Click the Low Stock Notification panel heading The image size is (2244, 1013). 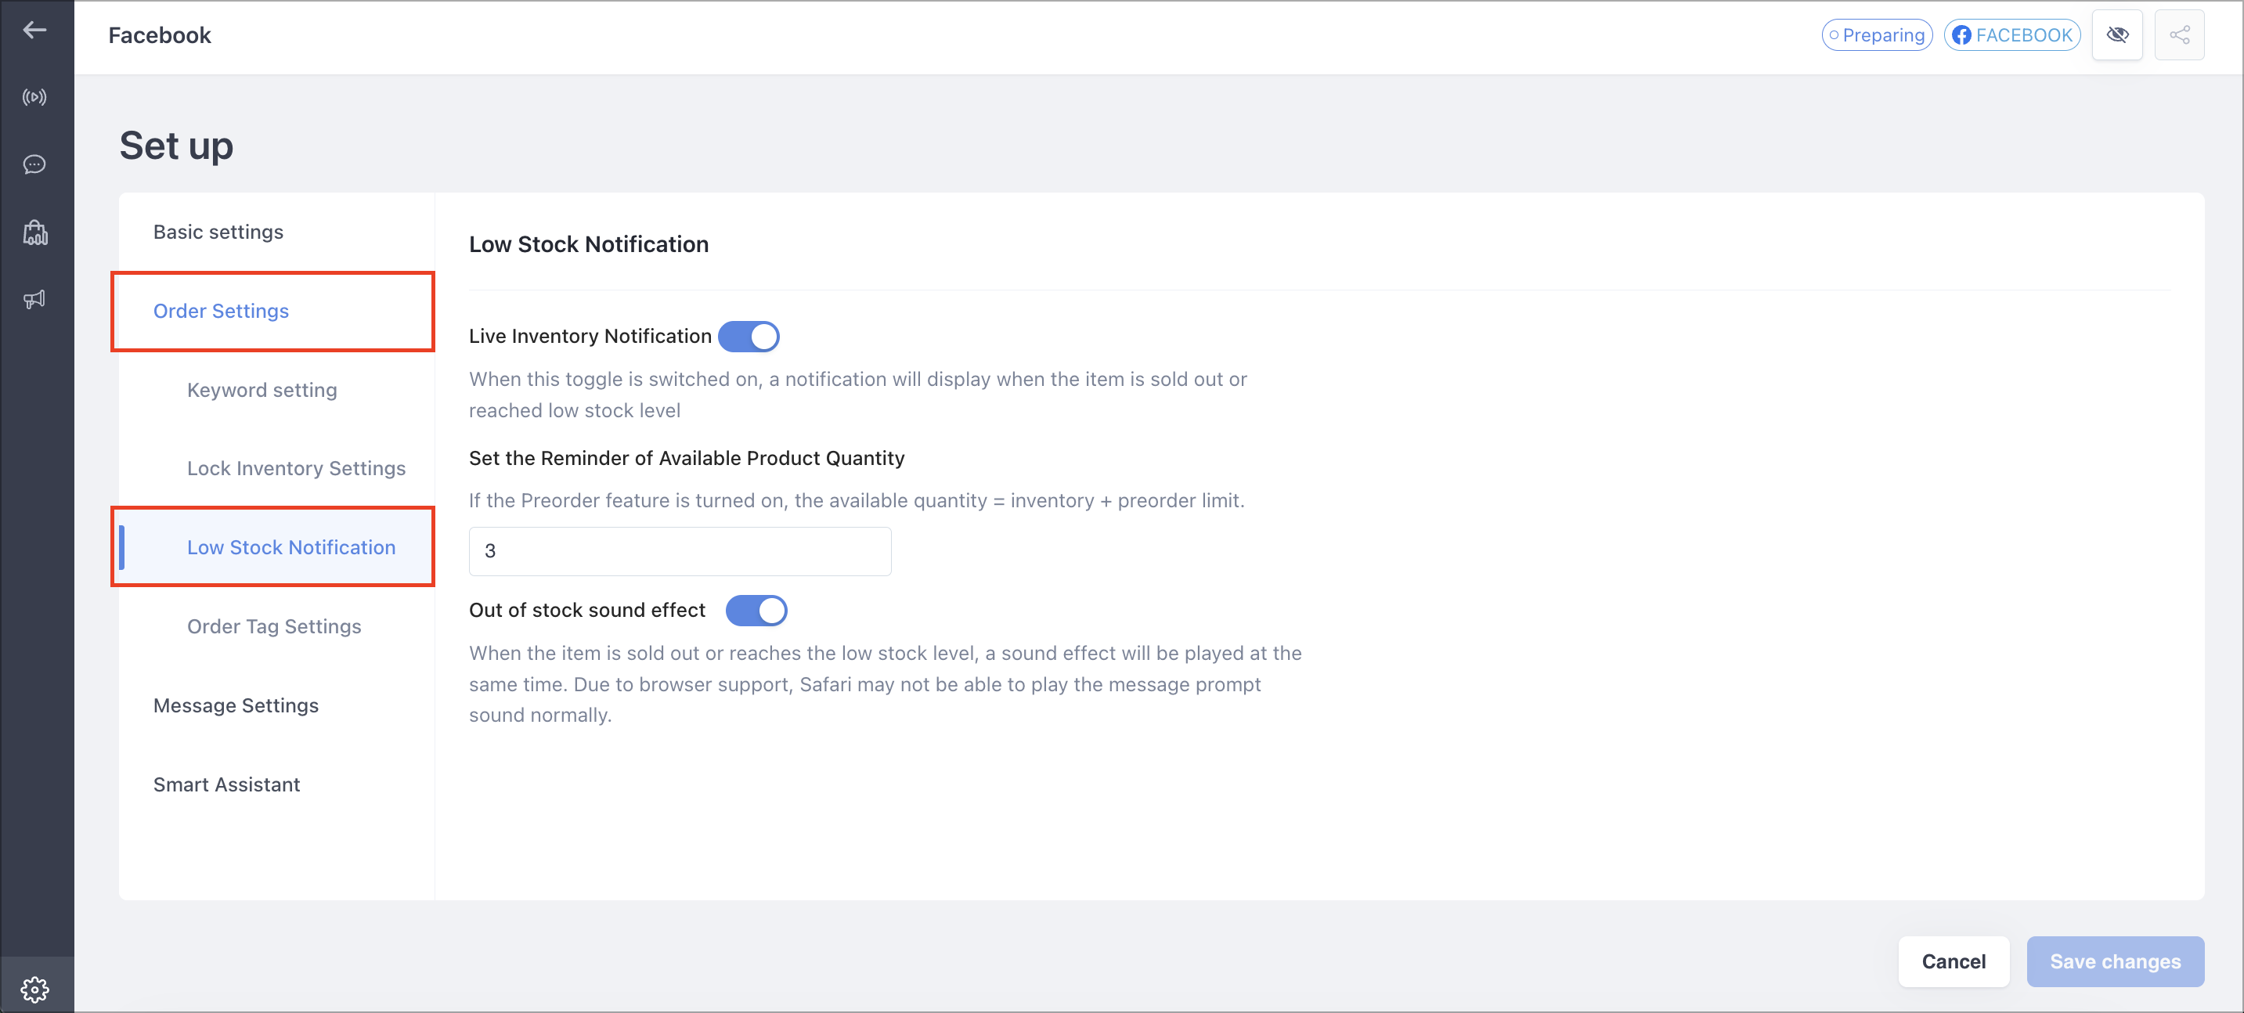[589, 244]
